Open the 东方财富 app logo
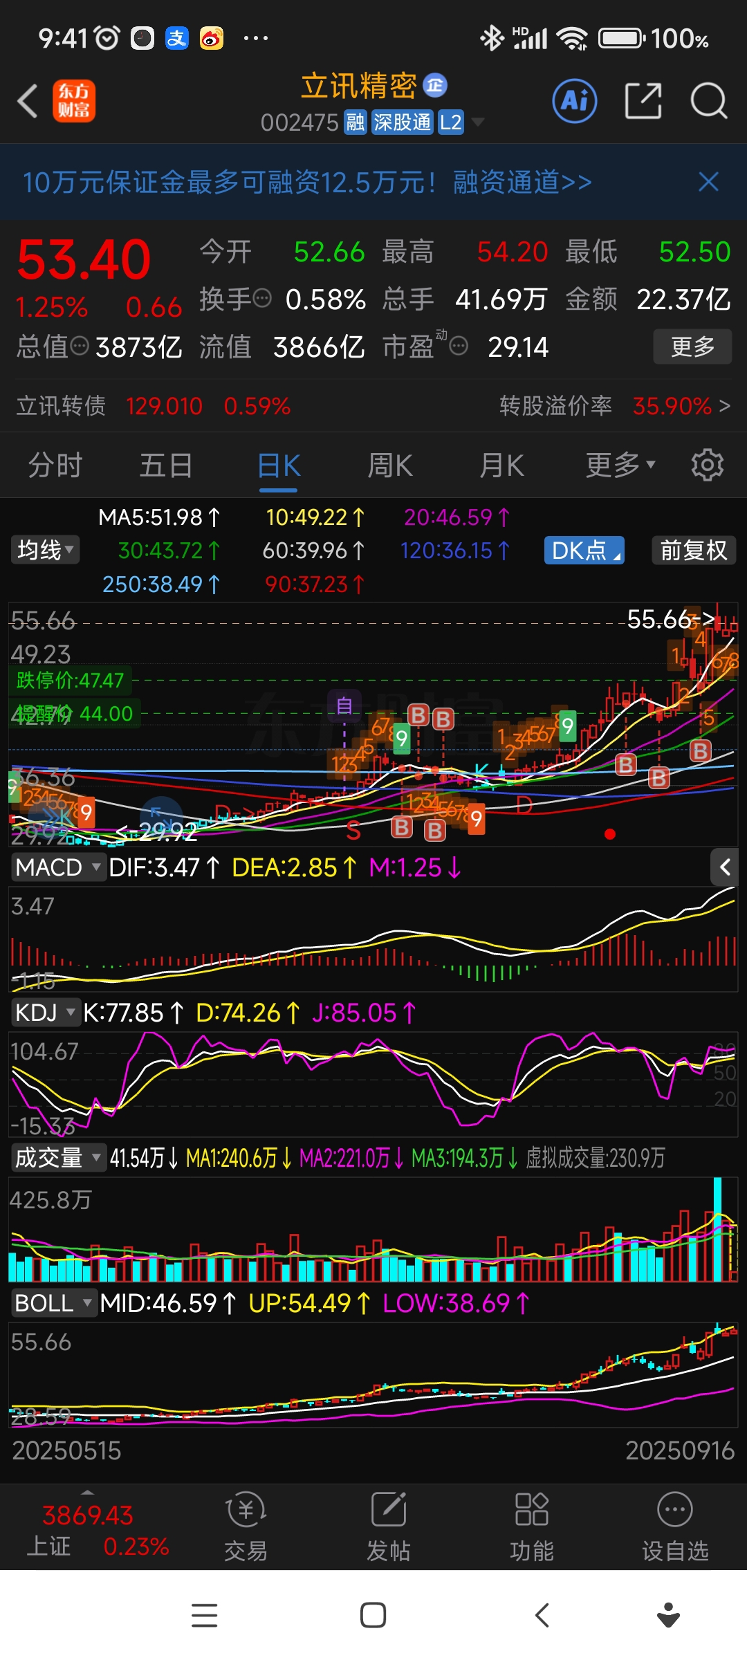 [x=74, y=101]
